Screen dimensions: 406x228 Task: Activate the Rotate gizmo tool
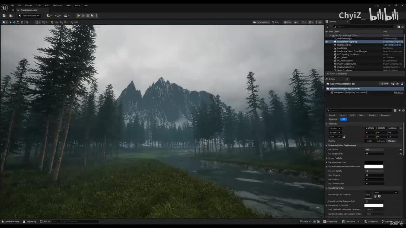pos(18,22)
